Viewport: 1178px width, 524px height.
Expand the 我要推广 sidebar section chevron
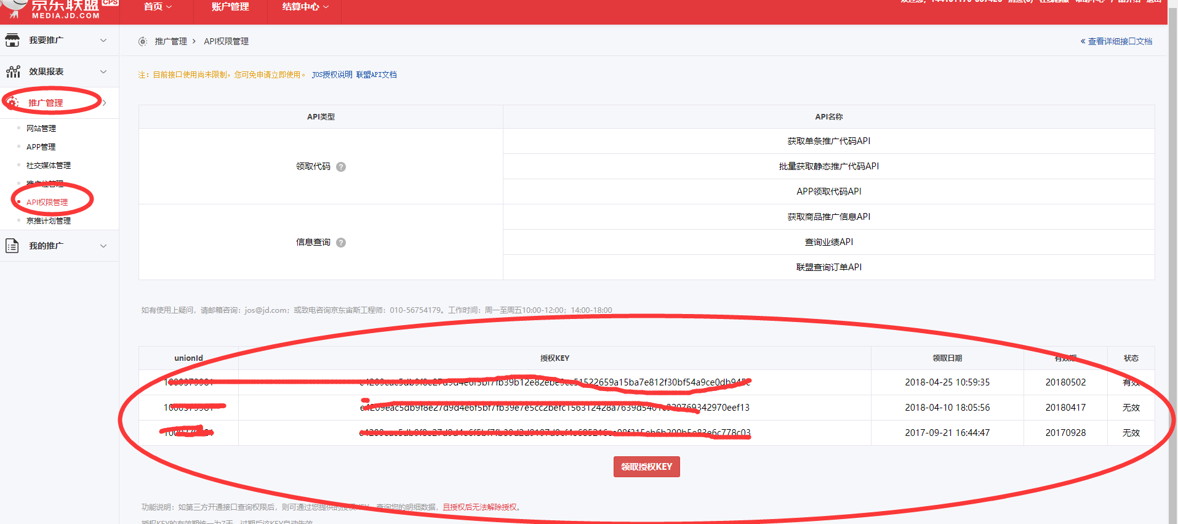pos(103,40)
